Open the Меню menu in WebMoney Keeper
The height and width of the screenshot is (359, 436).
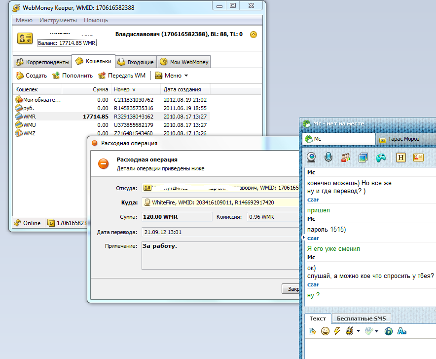coord(24,20)
